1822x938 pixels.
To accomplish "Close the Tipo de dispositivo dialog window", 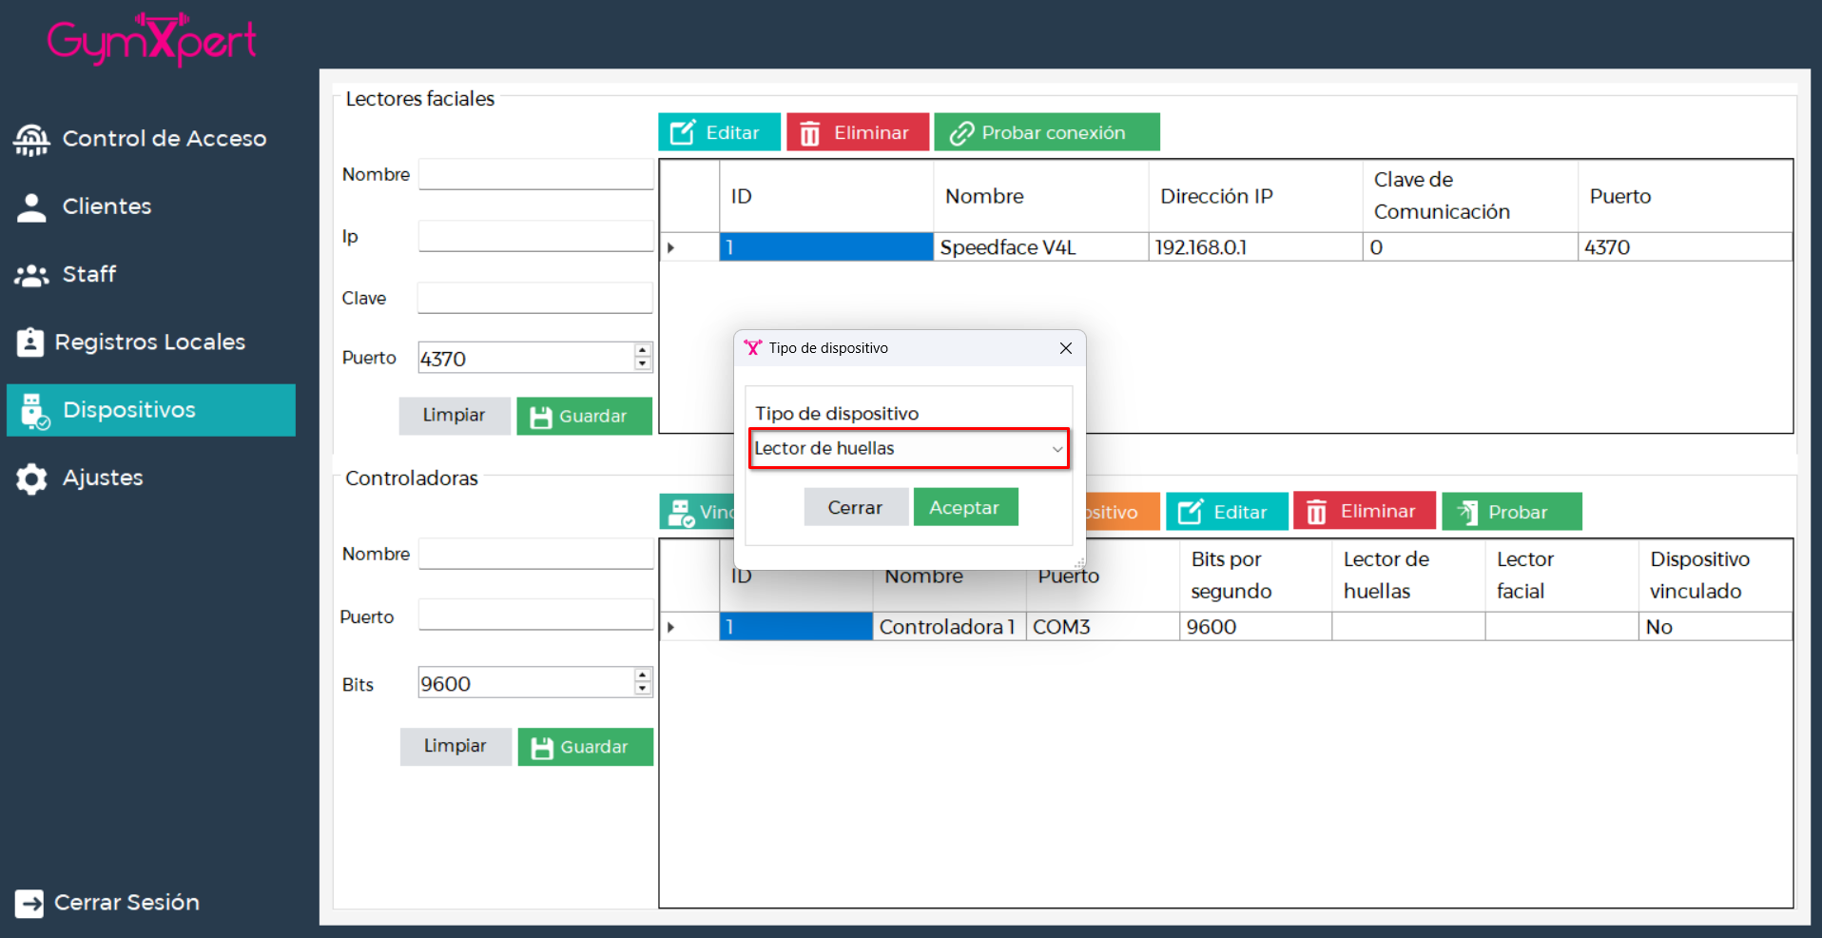I will click(1065, 348).
